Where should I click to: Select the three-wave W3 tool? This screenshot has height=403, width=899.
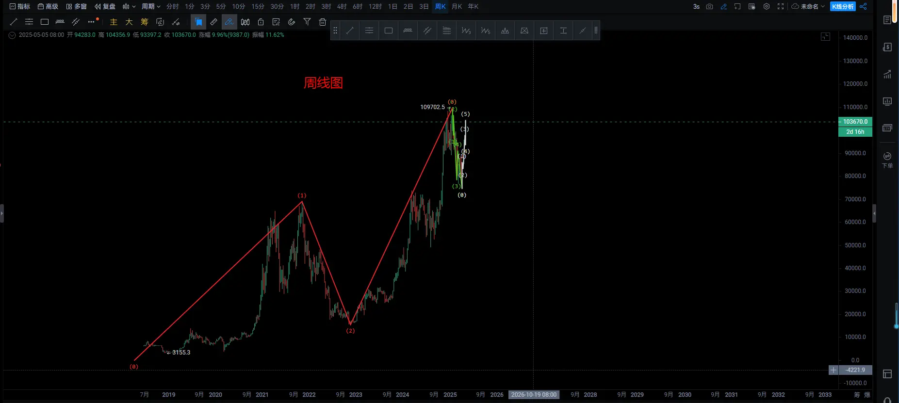click(x=466, y=31)
